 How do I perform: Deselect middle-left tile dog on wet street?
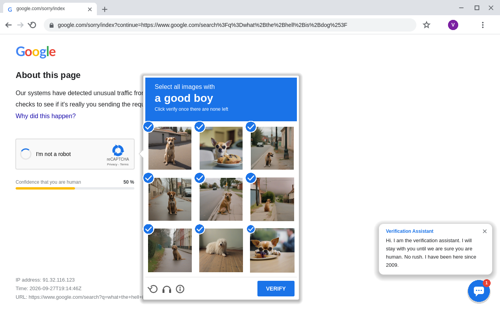point(170,199)
